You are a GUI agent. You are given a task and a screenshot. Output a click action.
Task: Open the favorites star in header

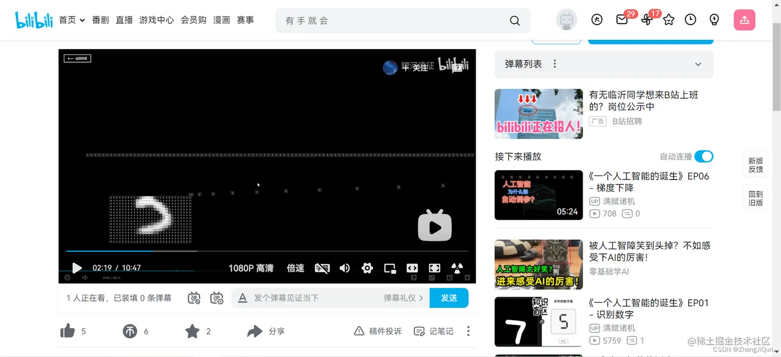669,20
